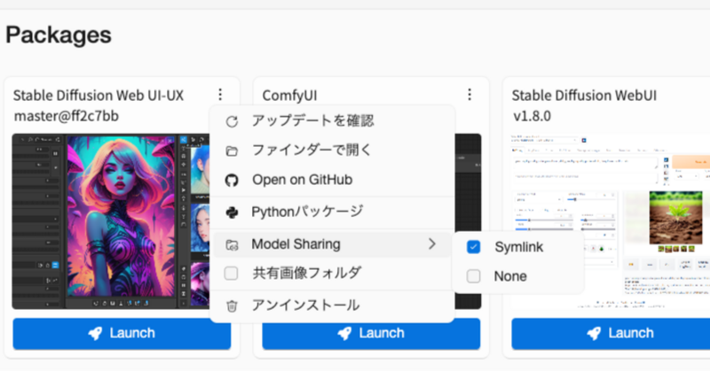Select Pythonパッケージ menu entry
This screenshot has width=710, height=371.
tap(332, 212)
